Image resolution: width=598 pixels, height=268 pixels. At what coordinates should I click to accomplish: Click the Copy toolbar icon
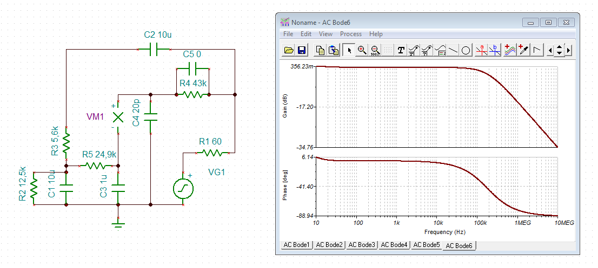(321, 50)
